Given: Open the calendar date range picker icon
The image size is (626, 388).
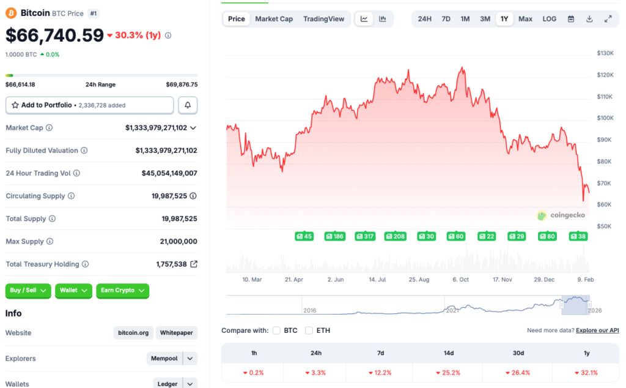Looking at the screenshot, I should pos(570,18).
